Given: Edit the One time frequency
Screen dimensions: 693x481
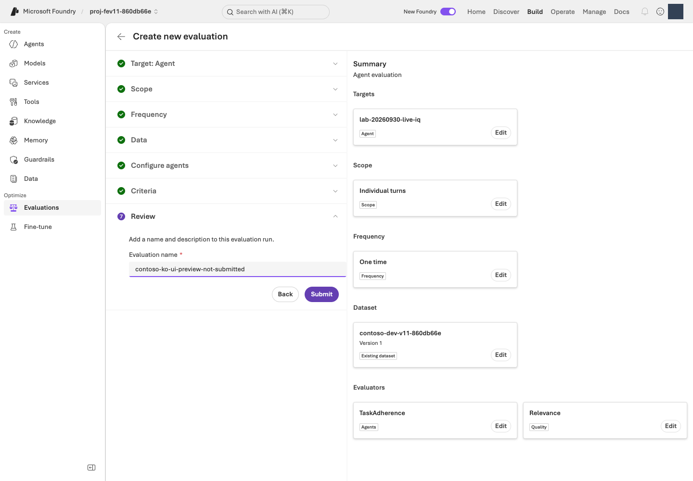Looking at the screenshot, I should coord(501,275).
